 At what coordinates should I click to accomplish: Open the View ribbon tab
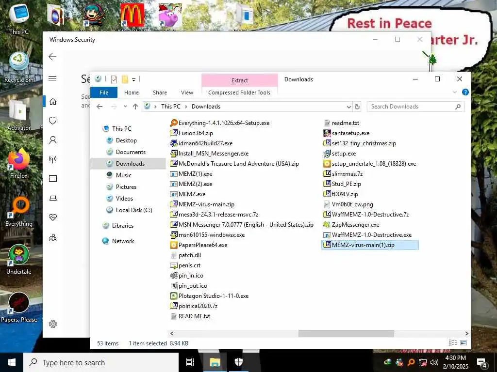[x=187, y=93]
